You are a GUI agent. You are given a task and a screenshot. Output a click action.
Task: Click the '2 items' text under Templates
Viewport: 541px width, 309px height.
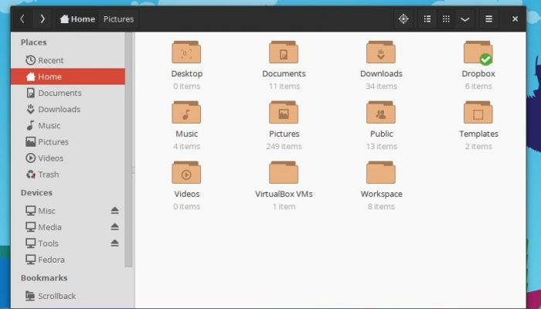click(478, 146)
